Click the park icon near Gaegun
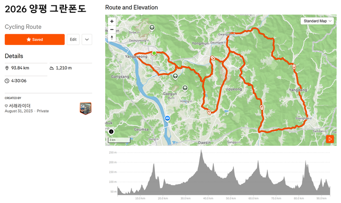 click(x=185, y=88)
